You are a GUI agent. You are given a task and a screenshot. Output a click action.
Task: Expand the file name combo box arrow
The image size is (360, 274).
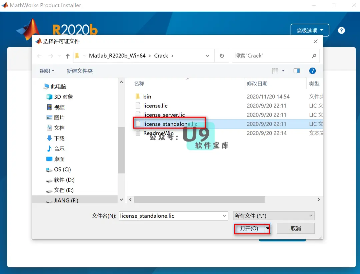coord(225,216)
